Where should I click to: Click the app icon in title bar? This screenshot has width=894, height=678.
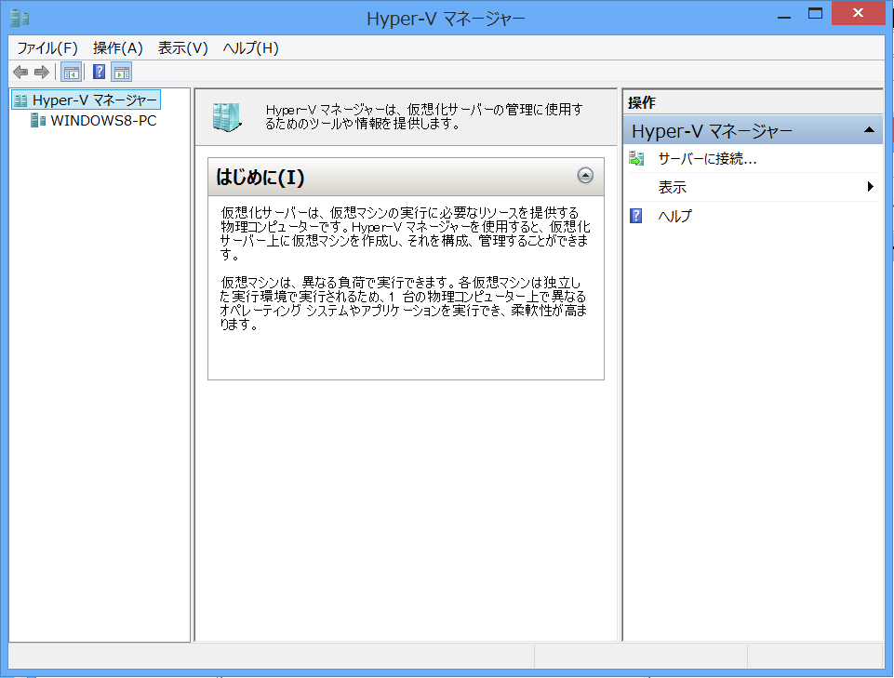pos(20,18)
